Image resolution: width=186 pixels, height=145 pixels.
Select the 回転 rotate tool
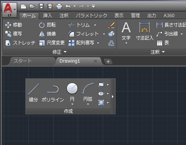pyautogui.click(x=47, y=25)
